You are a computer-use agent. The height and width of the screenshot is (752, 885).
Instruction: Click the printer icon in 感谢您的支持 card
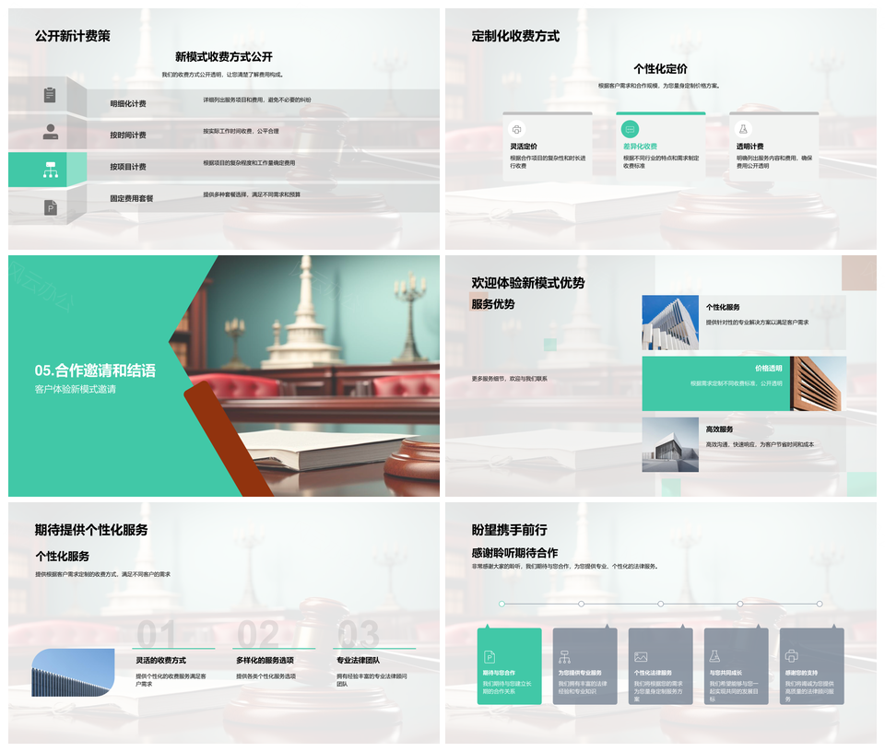click(791, 656)
